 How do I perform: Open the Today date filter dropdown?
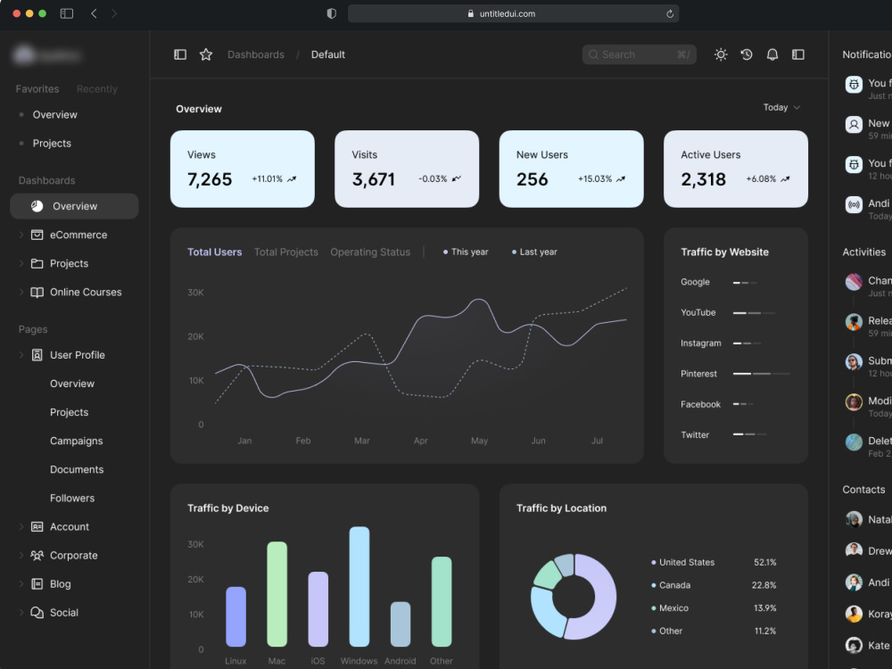tap(780, 107)
